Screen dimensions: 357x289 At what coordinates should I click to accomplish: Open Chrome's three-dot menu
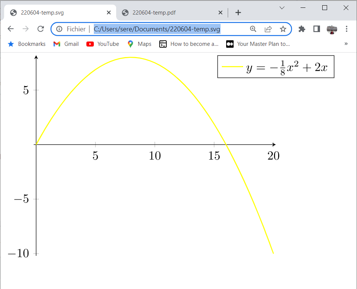347,29
